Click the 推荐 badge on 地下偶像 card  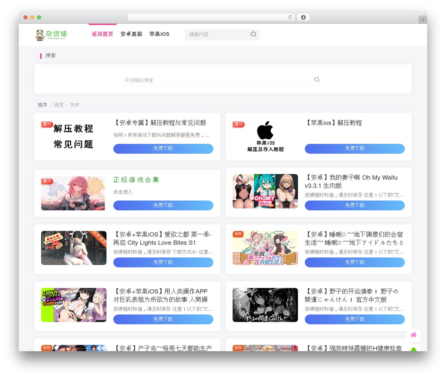[x=238, y=234]
